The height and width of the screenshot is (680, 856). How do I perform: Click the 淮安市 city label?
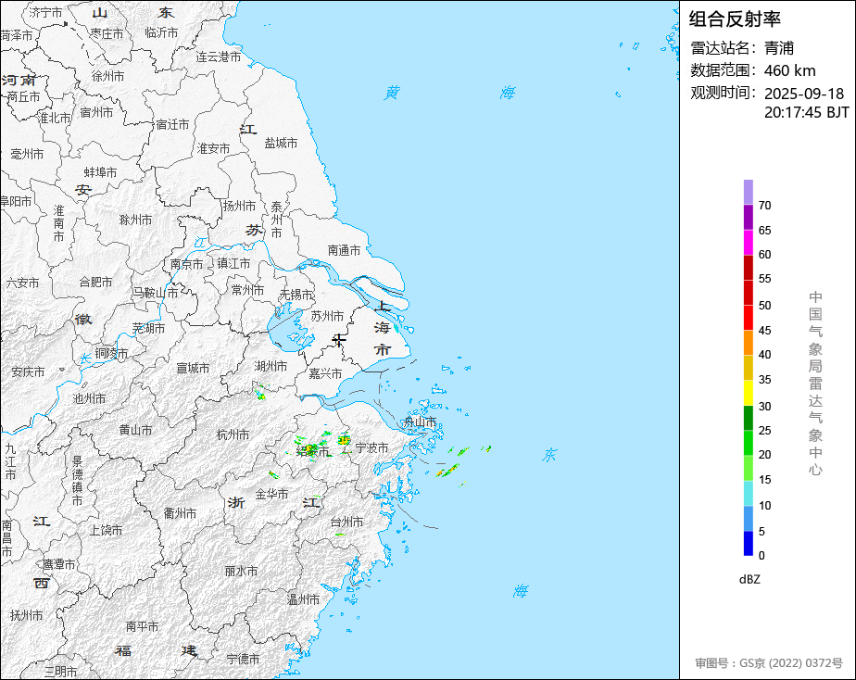tap(213, 148)
